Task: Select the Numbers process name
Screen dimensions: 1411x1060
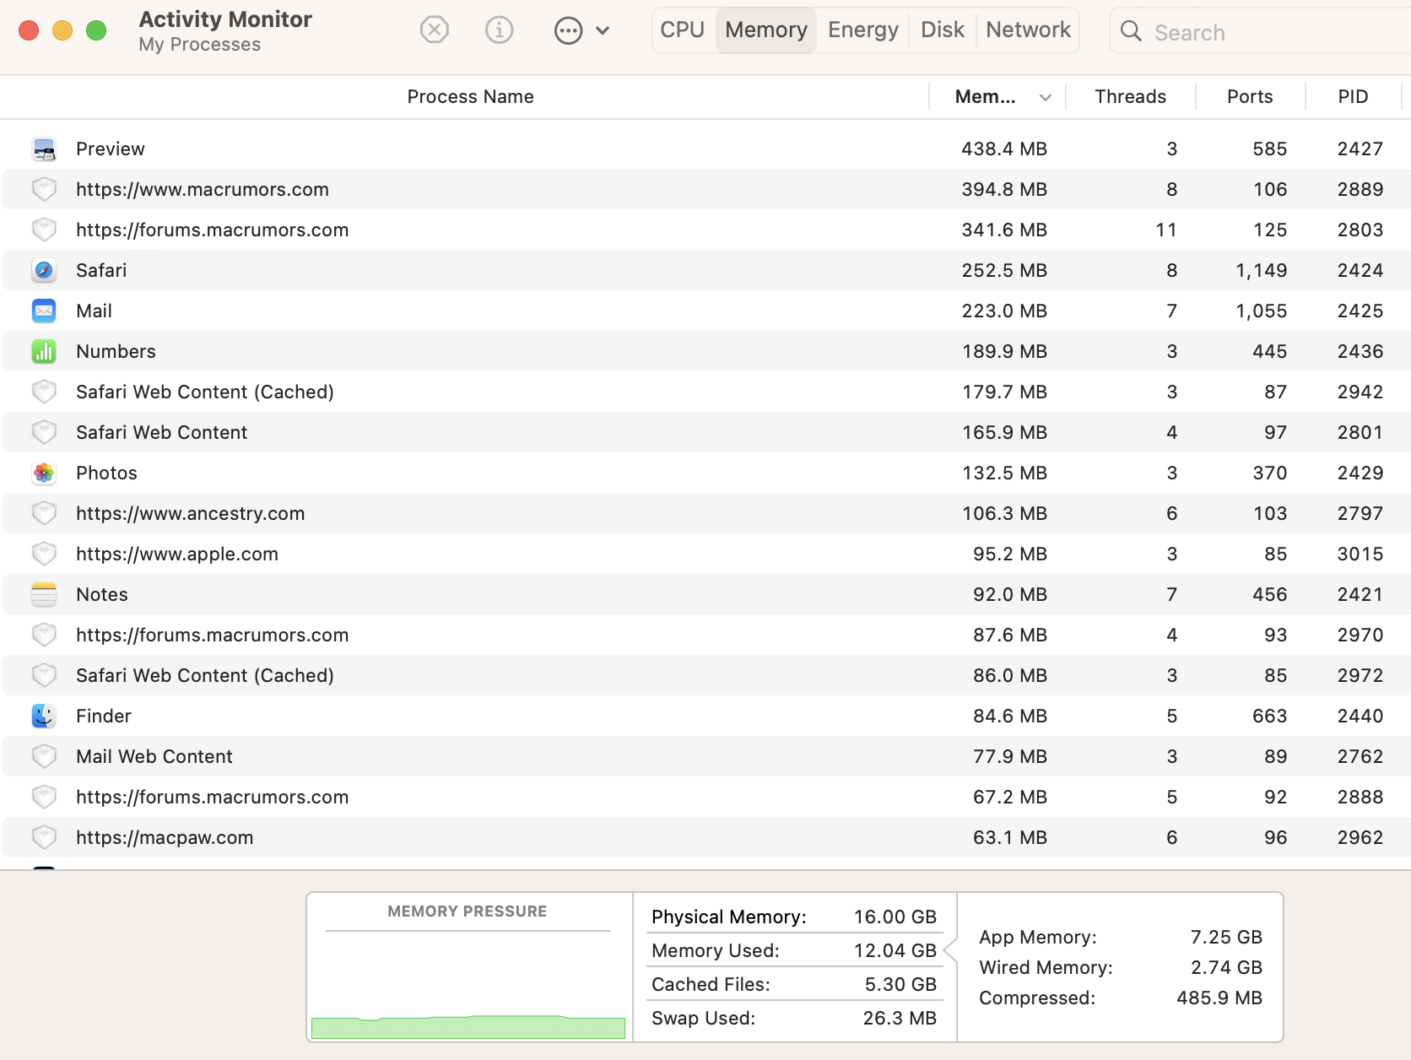Action: tap(116, 351)
